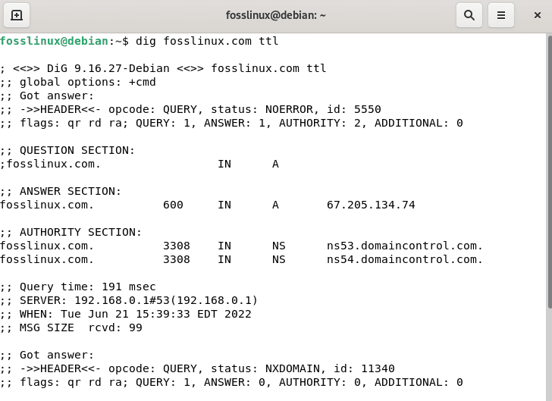Open a new terminal tab
Viewport: 552px width, 401px height.
coord(17,15)
